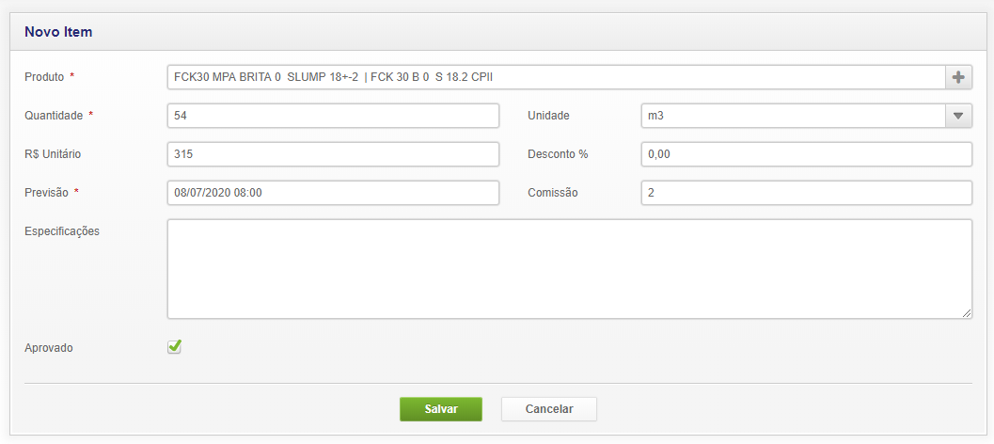Click the Especificações label text
994x444 pixels.
tap(62, 231)
